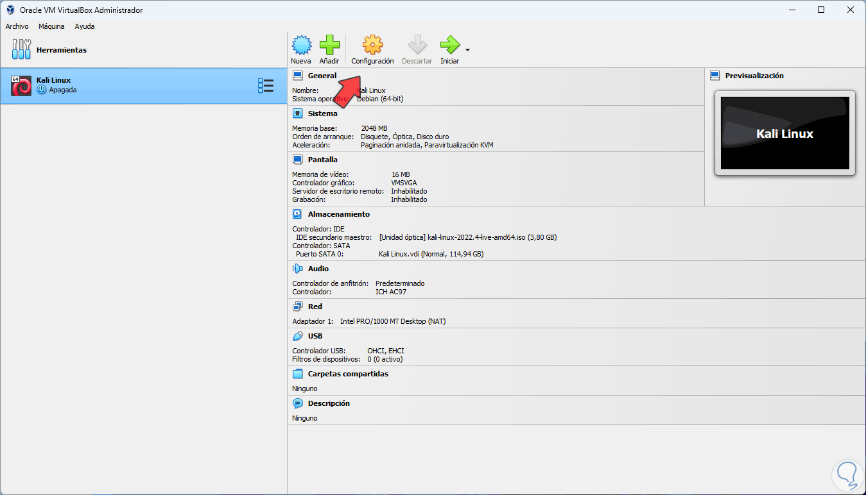Click the Previsualización panel title
The width and height of the screenshot is (866, 495).
tap(754, 76)
